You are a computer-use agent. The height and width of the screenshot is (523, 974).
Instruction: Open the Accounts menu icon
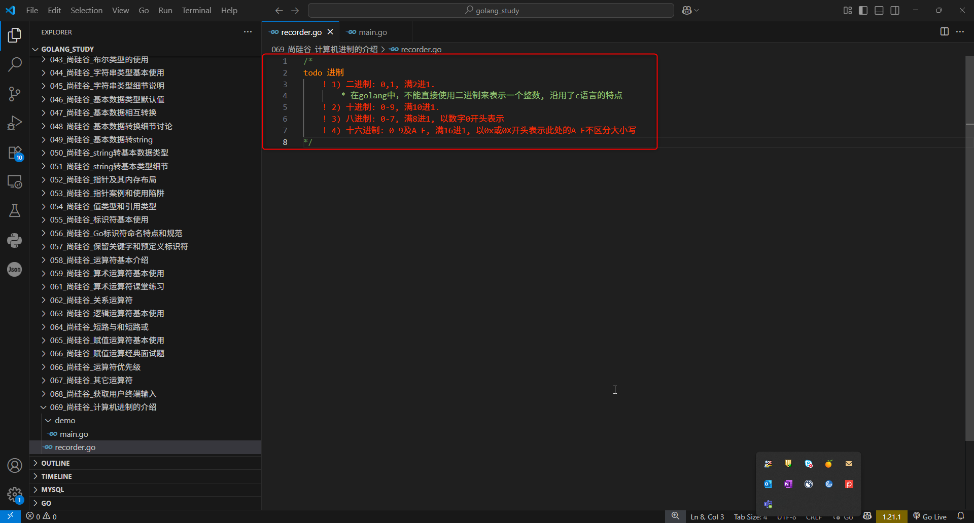point(15,465)
